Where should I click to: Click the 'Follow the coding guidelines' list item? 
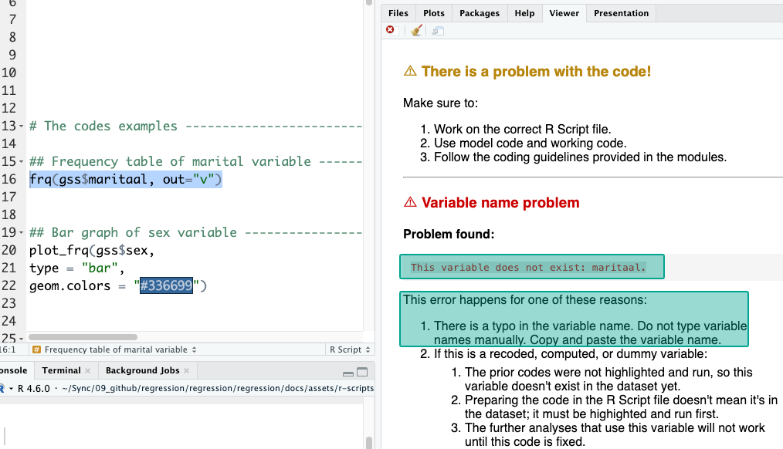[x=580, y=157]
